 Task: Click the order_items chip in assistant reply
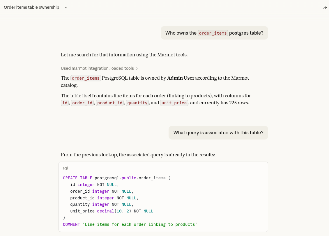(x=86, y=78)
